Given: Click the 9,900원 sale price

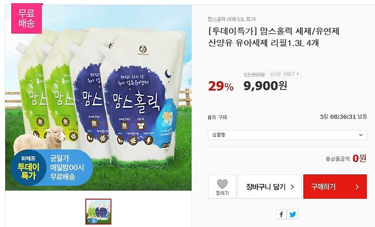Looking at the screenshot, I should click(265, 85).
